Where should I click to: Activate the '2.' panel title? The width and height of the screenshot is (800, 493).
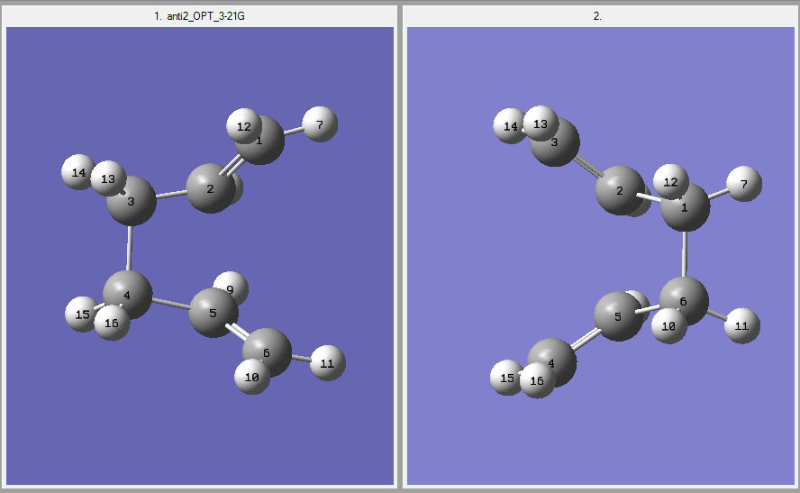pos(597,16)
